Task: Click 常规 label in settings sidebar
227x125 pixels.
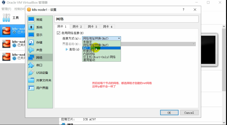Action: [39, 20]
